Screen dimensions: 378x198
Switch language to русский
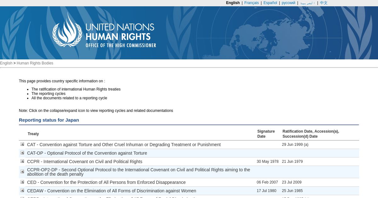(288, 3)
